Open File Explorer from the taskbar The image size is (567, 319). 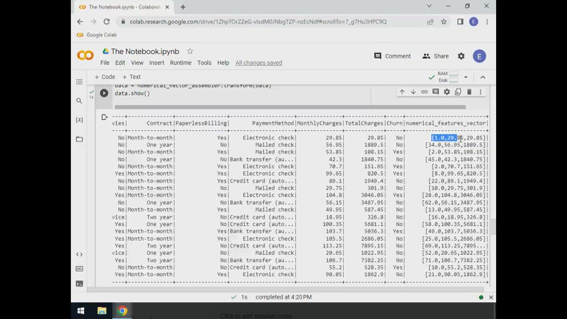point(102,311)
